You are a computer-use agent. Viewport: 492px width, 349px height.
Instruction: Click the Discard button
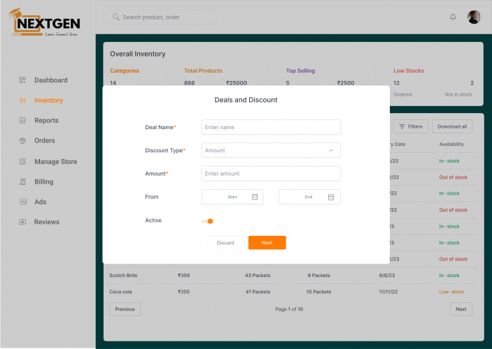pos(225,243)
